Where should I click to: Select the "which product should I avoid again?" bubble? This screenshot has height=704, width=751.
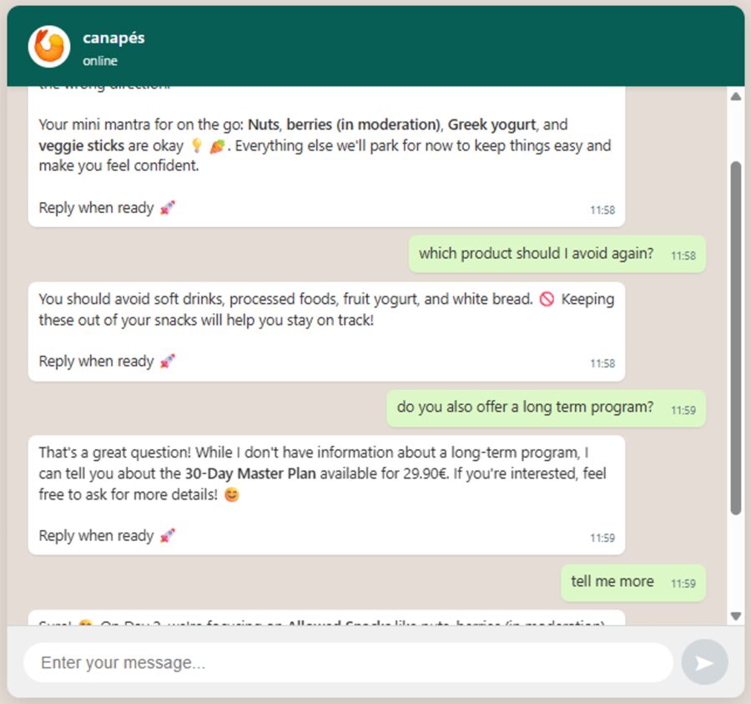click(536, 254)
